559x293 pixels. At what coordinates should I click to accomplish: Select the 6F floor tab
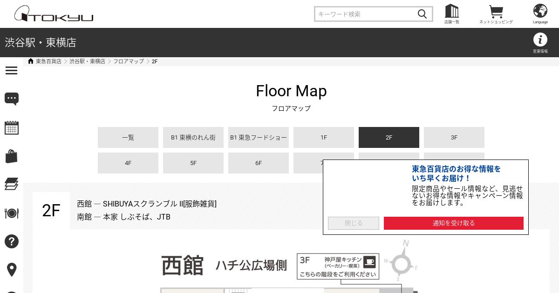259,163
